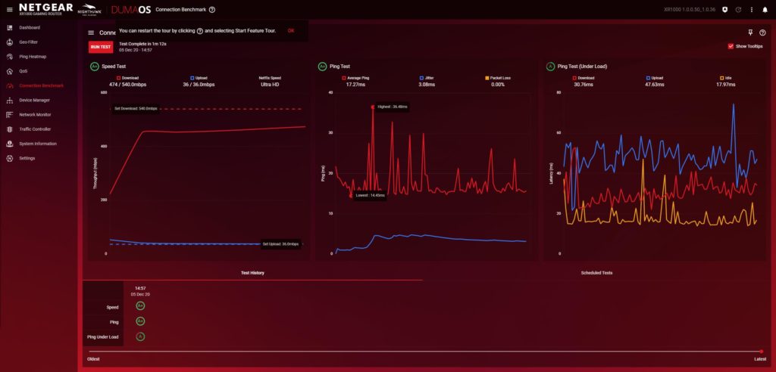Image resolution: width=776 pixels, height=372 pixels.
Task: Collapse the sidebar with the hamburger menu
Action: click(9, 10)
